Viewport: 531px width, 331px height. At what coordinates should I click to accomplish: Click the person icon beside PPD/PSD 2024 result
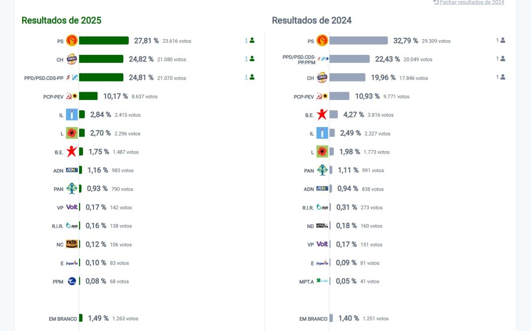pos(501,58)
